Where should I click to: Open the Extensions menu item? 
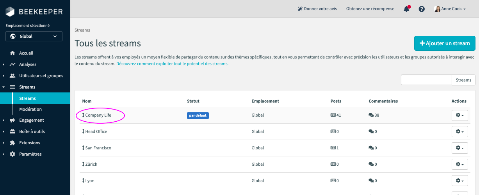point(30,143)
